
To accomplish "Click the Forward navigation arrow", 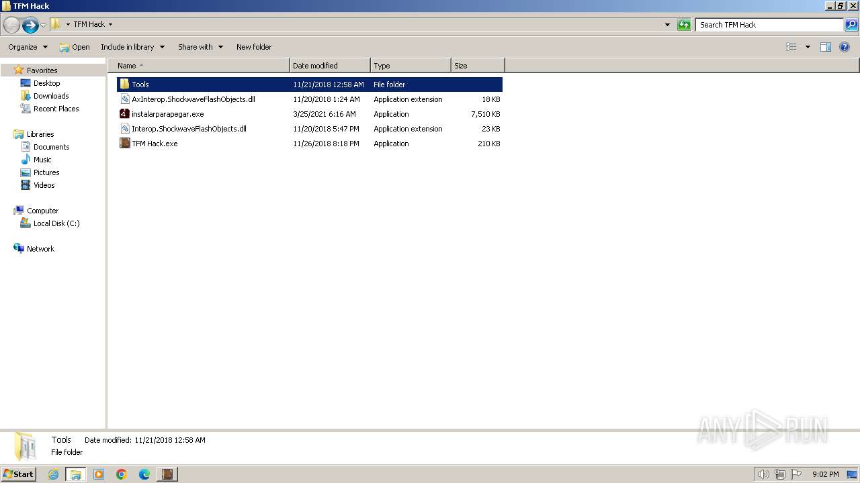I will [30, 25].
